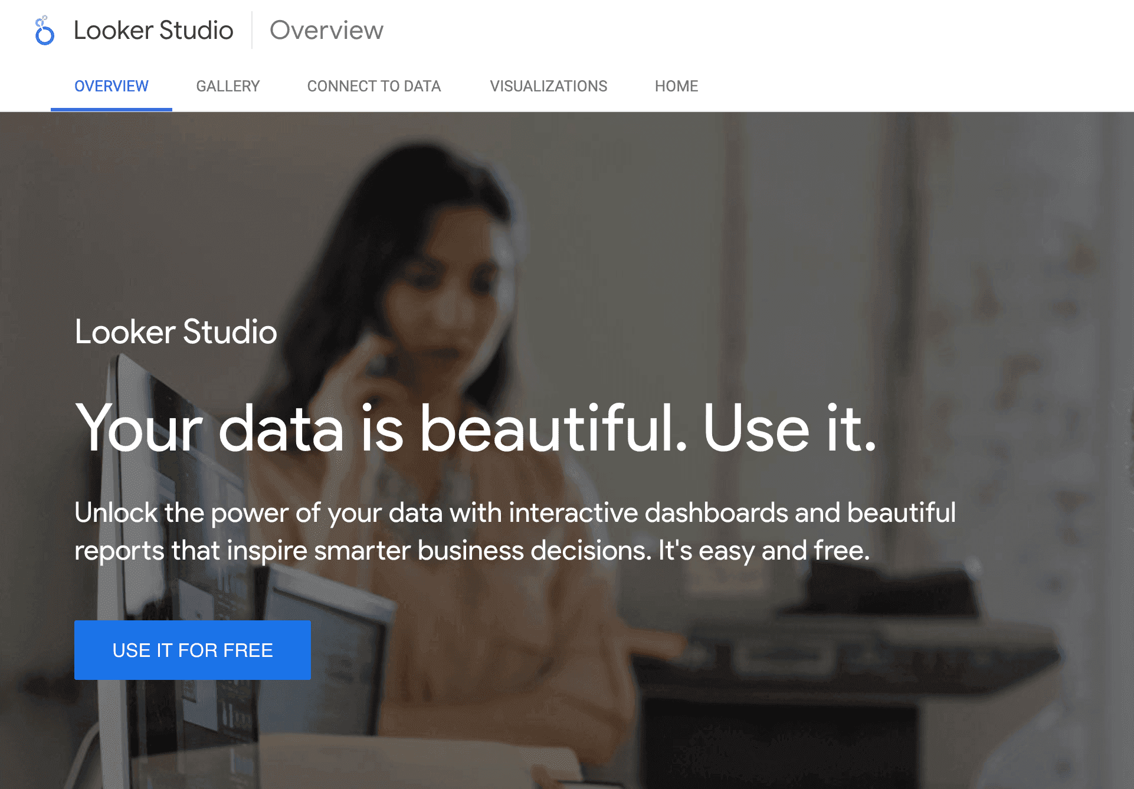The height and width of the screenshot is (789, 1134).
Task: Switch to the GALLERY tab
Action: [228, 86]
